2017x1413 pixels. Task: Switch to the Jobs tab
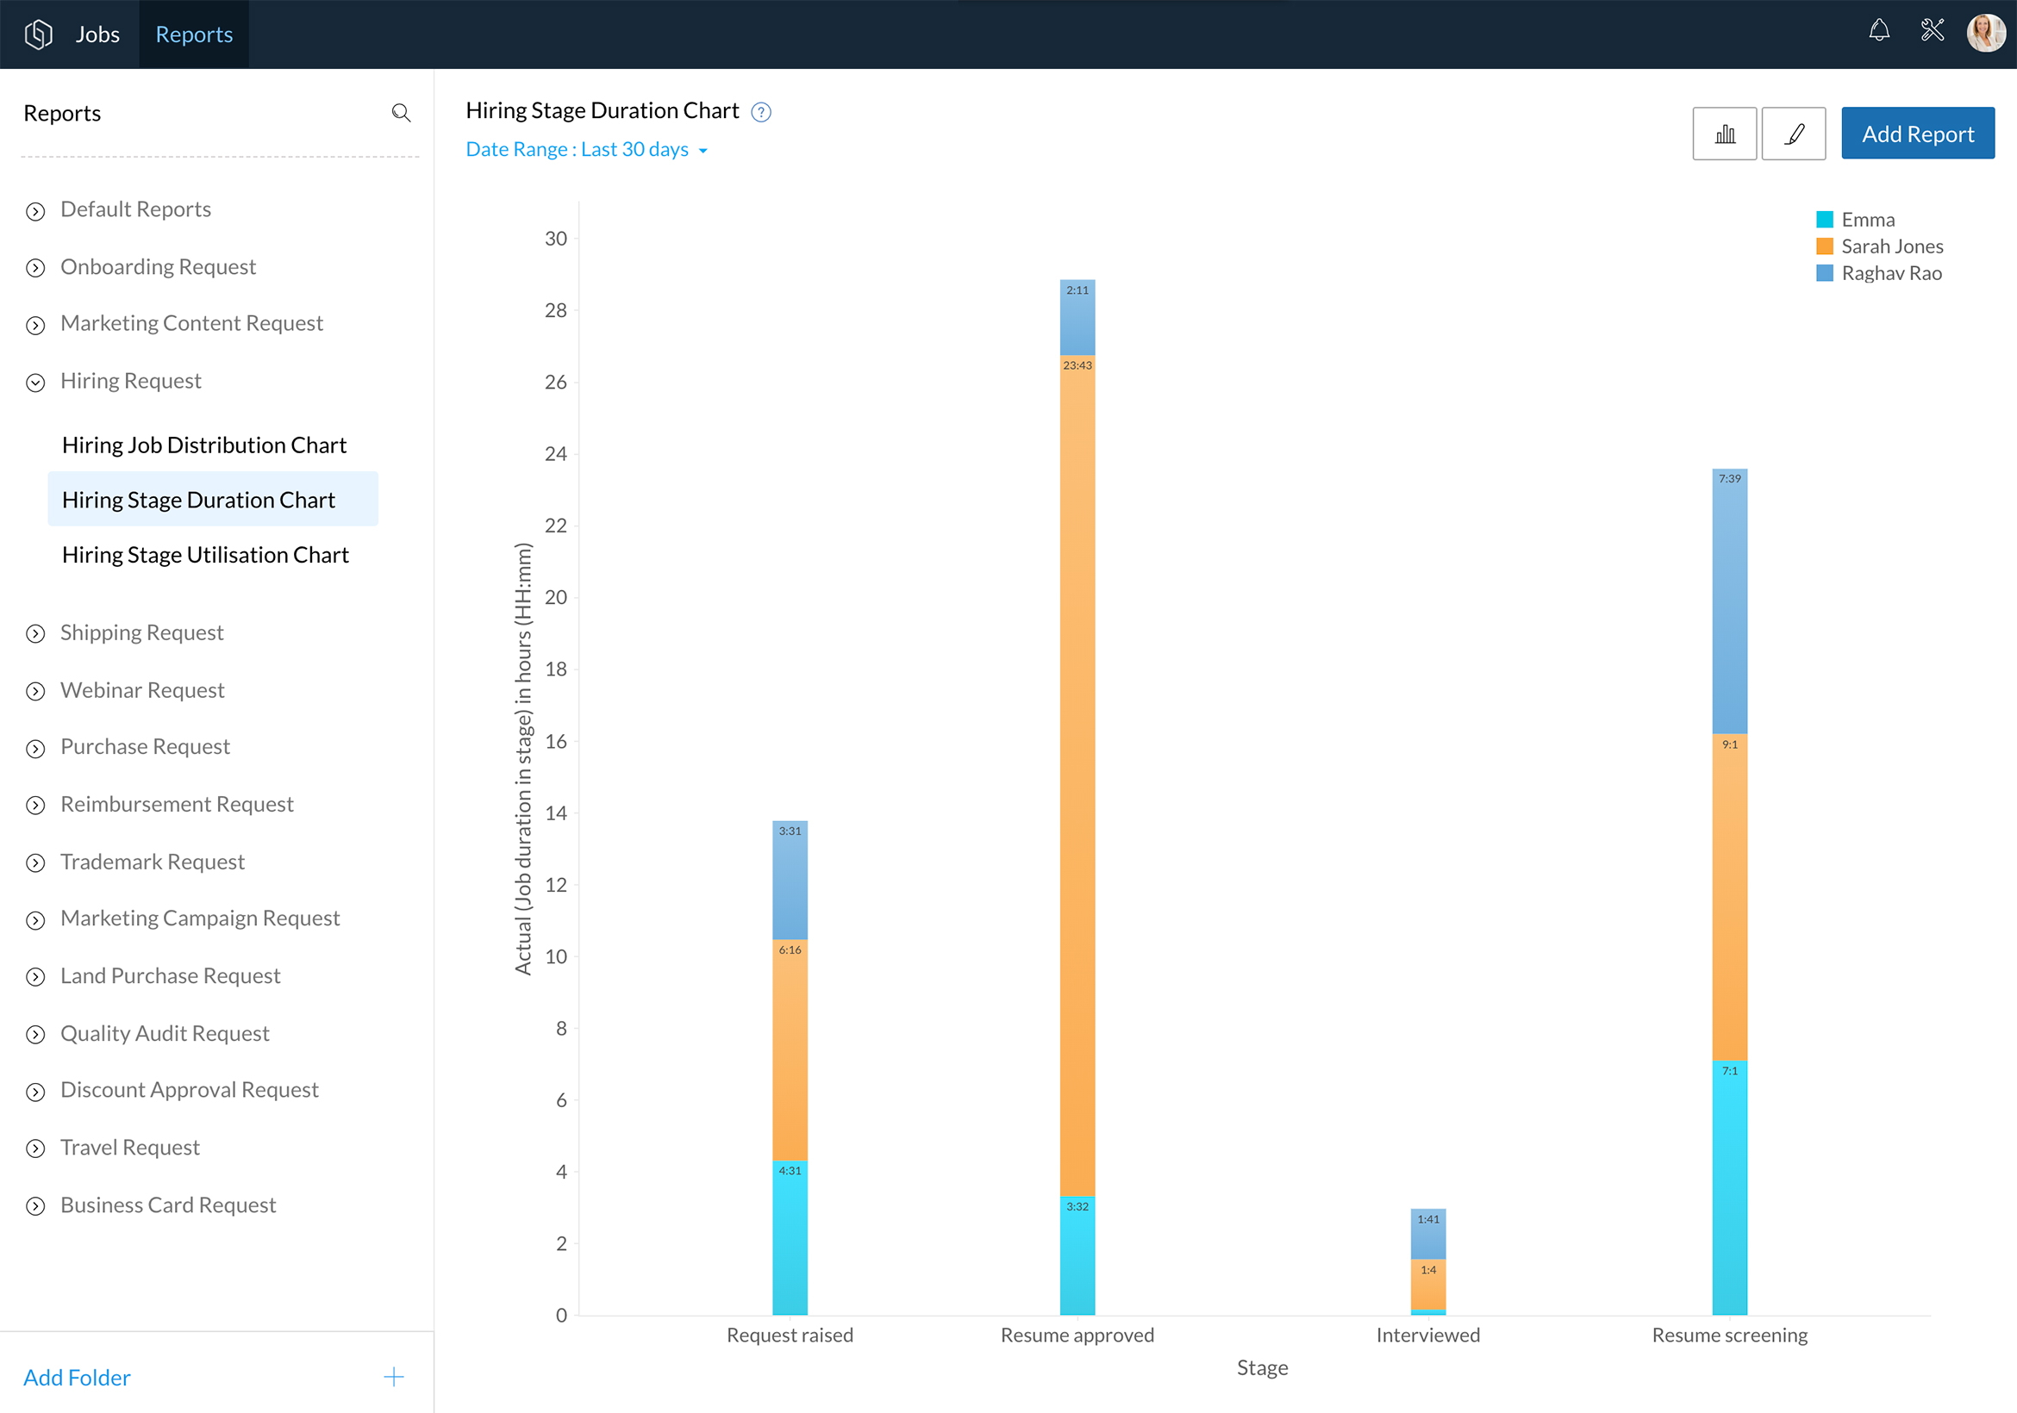97,34
